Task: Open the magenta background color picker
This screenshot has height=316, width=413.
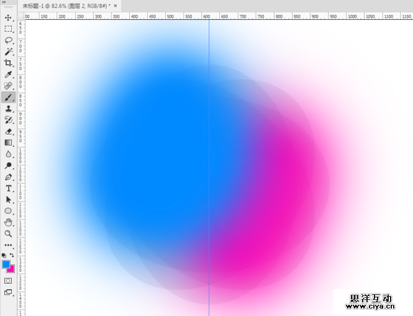Action: coord(12,269)
